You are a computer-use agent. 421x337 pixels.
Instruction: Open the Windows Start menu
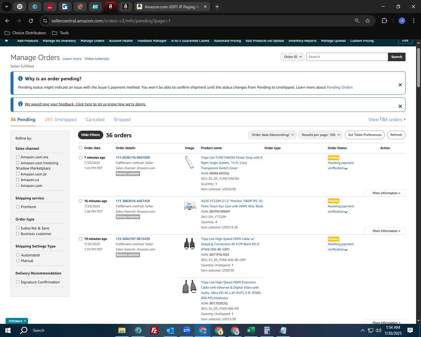[8, 330]
